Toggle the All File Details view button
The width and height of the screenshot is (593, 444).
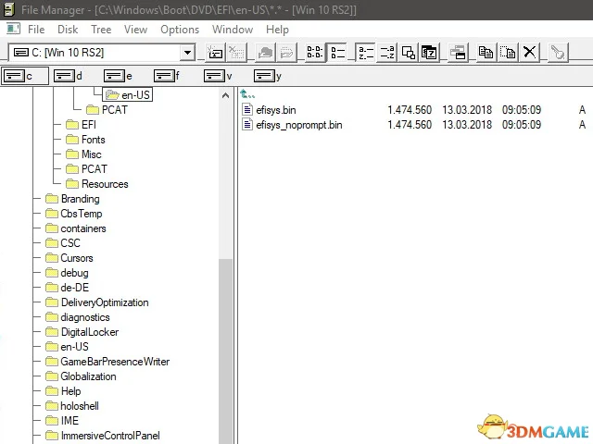point(337,53)
